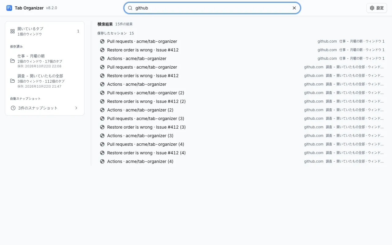Click globe icon of Pull requests · acme/tab-organizer (4)
Screen dimensions: 392x245
coord(102,144)
